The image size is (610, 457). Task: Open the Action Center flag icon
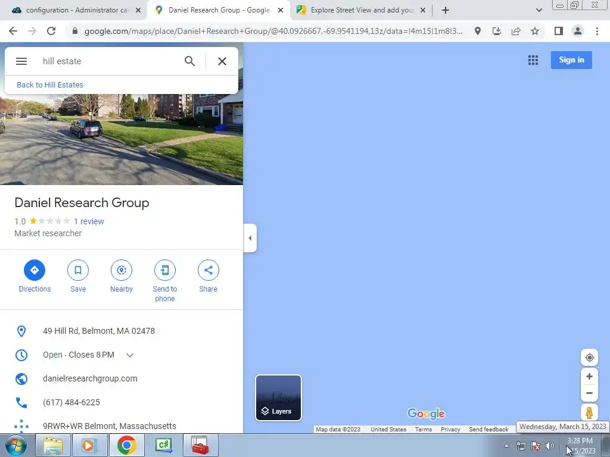(x=536, y=446)
